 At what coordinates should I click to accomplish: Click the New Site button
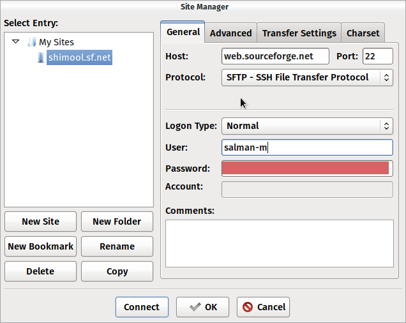coord(40,222)
